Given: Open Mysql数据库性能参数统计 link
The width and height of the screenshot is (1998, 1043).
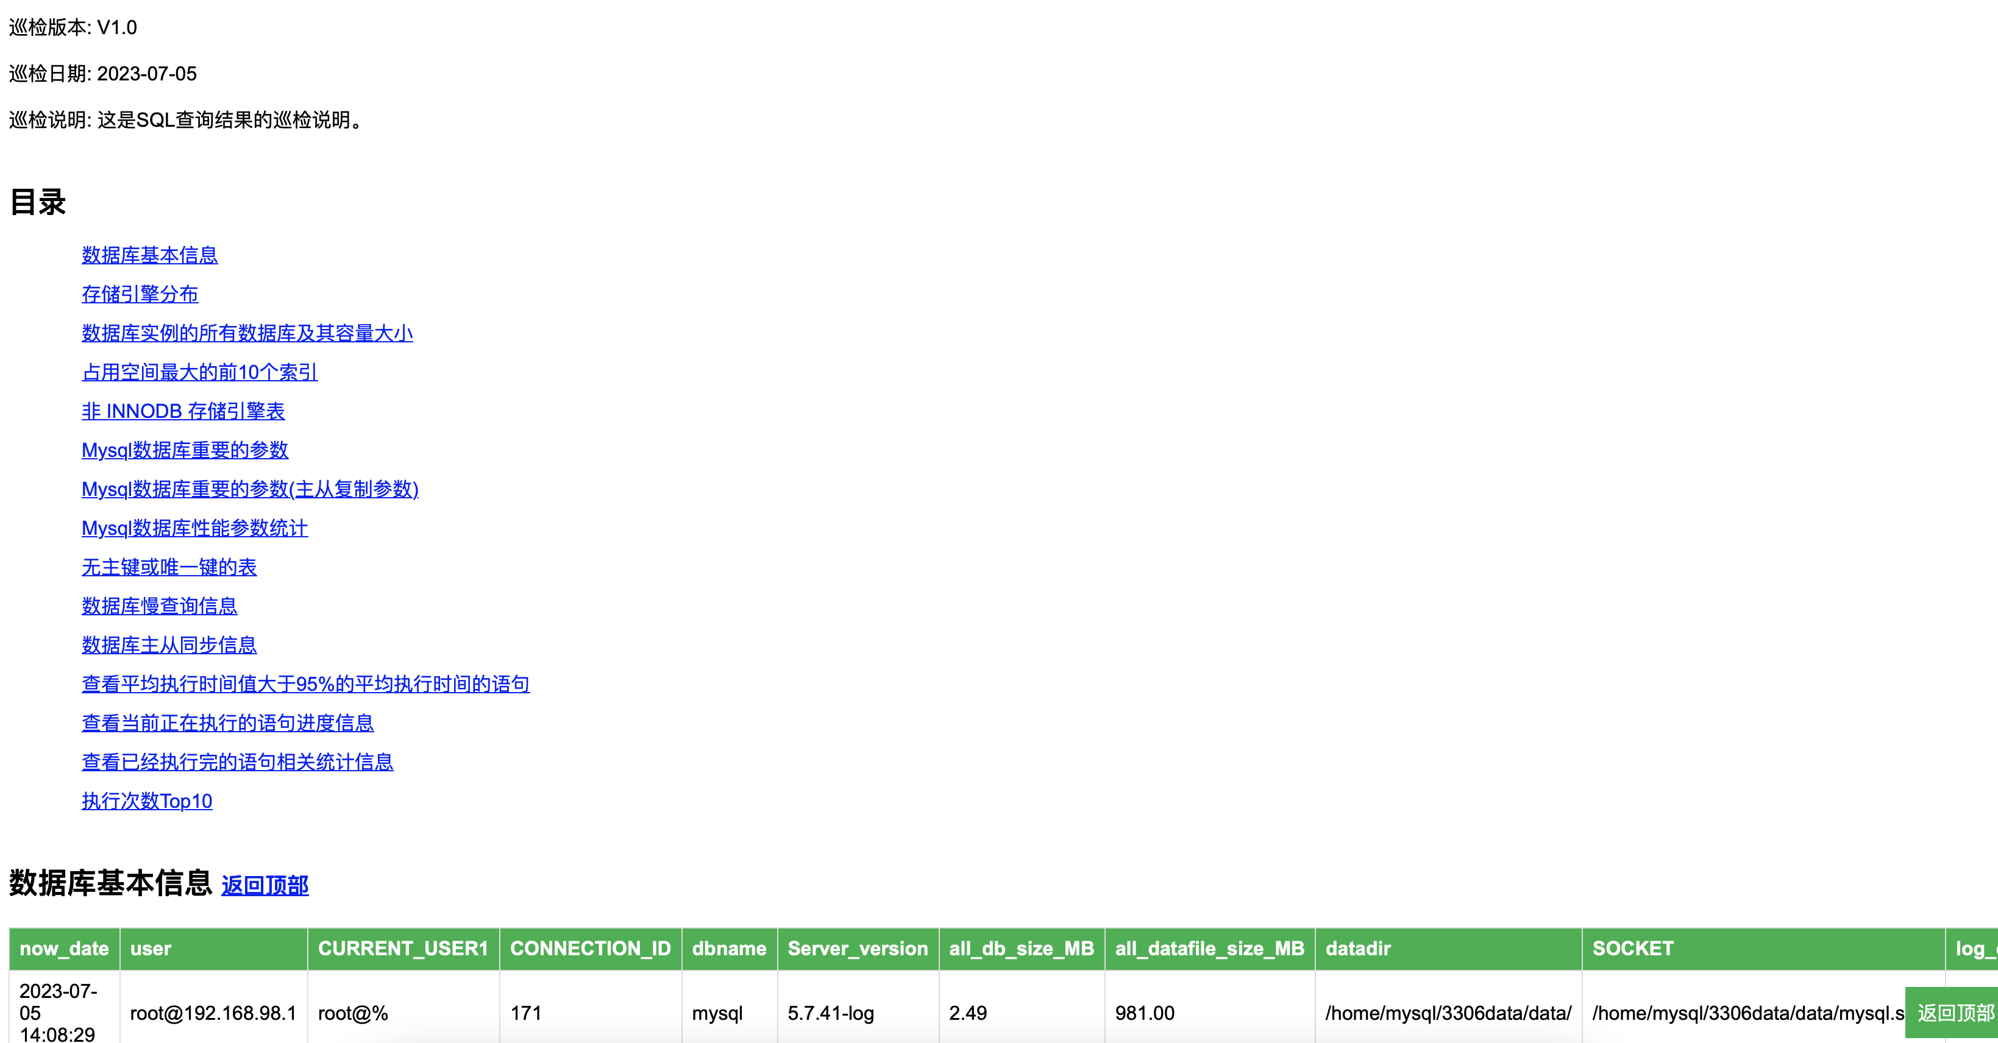Looking at the screenshot, I should pyautogui.click(x=194, y=528).
